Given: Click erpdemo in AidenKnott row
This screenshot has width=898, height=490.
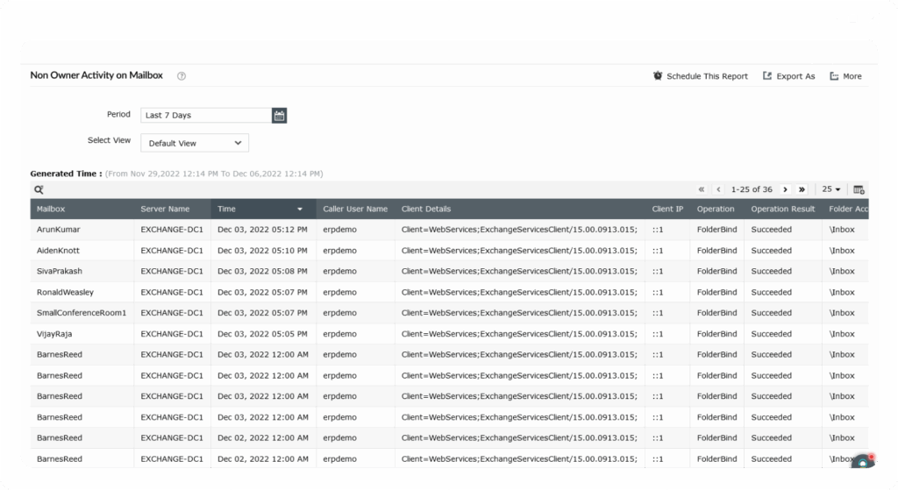Looking at the screenshot, I should tap(339, 251).
